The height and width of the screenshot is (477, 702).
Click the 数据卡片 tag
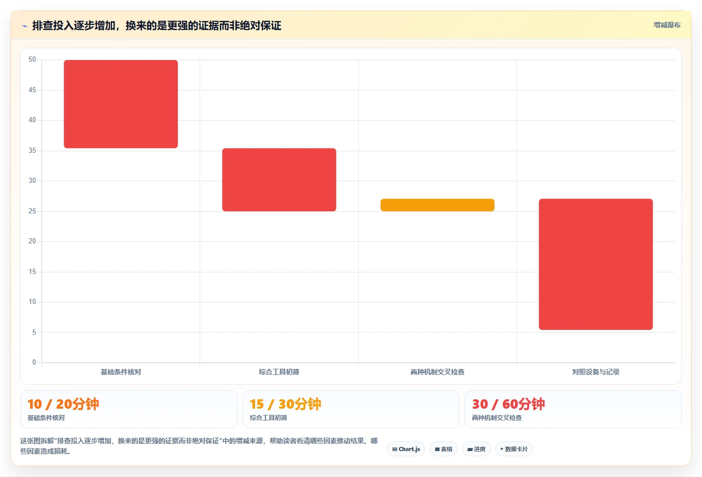[x=514, y=449]
